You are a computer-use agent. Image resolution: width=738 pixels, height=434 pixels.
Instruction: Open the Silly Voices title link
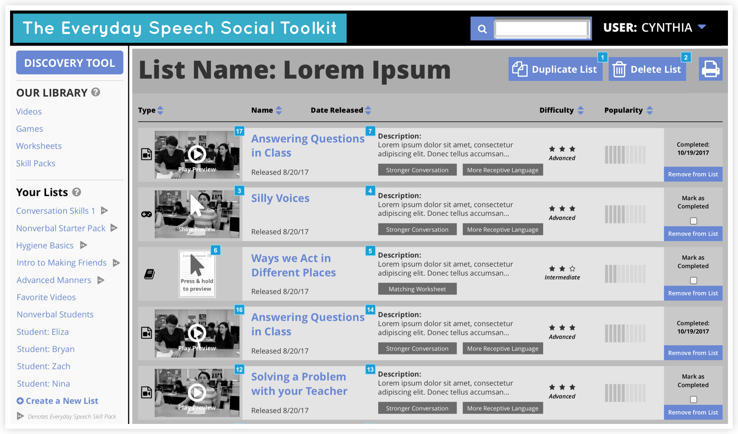(280, 198)
